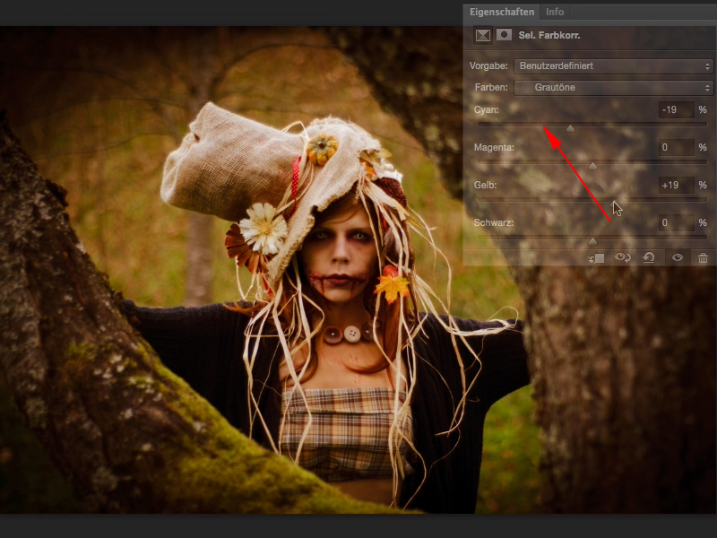Click the view previous state eye icon
Screen dimensions: 717x538
[622, 257]
